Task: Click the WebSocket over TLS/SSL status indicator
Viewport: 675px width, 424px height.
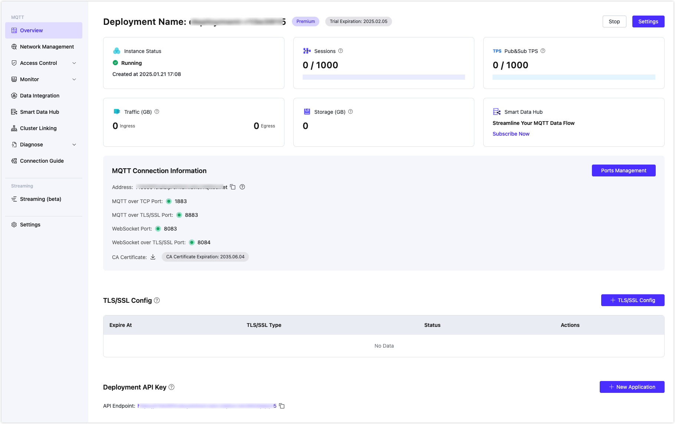Action: (x=192, y=242)
